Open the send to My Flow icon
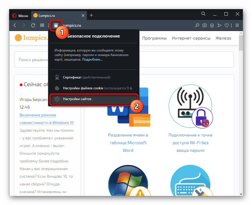252x205 pixels. 219,25
